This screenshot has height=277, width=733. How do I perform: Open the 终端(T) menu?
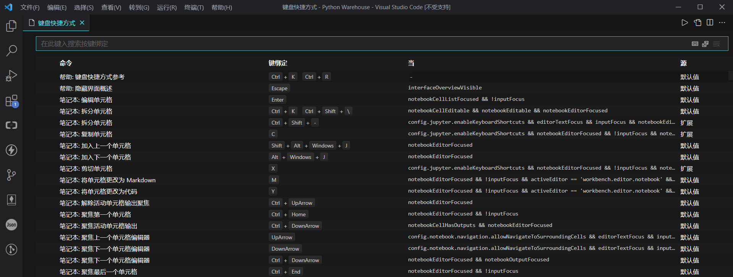click(194, 8)
